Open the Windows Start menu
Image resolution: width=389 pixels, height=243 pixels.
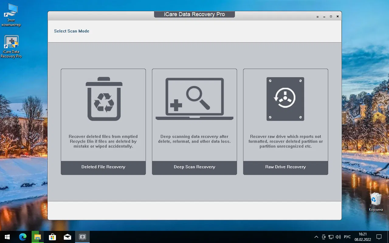coord(7,237)
